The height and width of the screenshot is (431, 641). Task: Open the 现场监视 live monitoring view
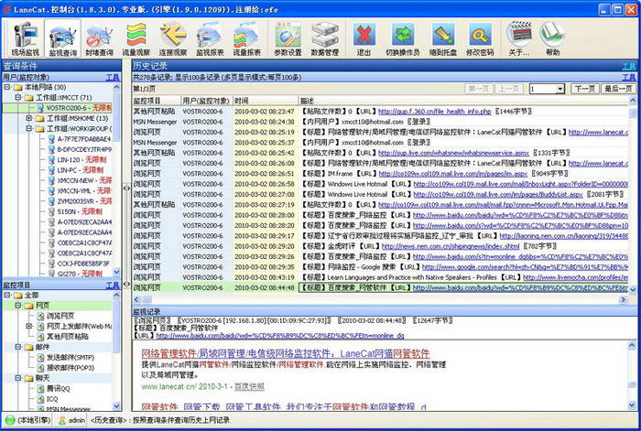coord(26,39)
